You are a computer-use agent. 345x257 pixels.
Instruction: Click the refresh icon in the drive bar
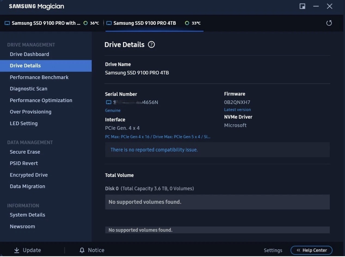click(329, 23)
